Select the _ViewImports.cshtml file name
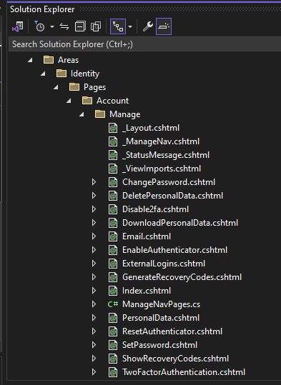Screen dimensions: 281x385 (162, 169)
